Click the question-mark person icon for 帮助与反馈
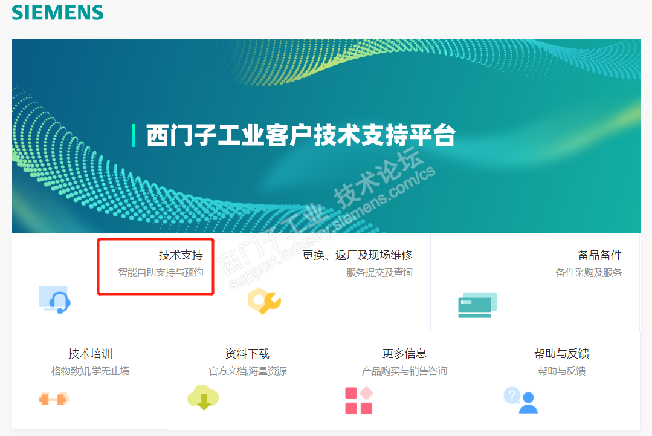The width and height of the screenshot is (652, 436). (x=521, y=400)
